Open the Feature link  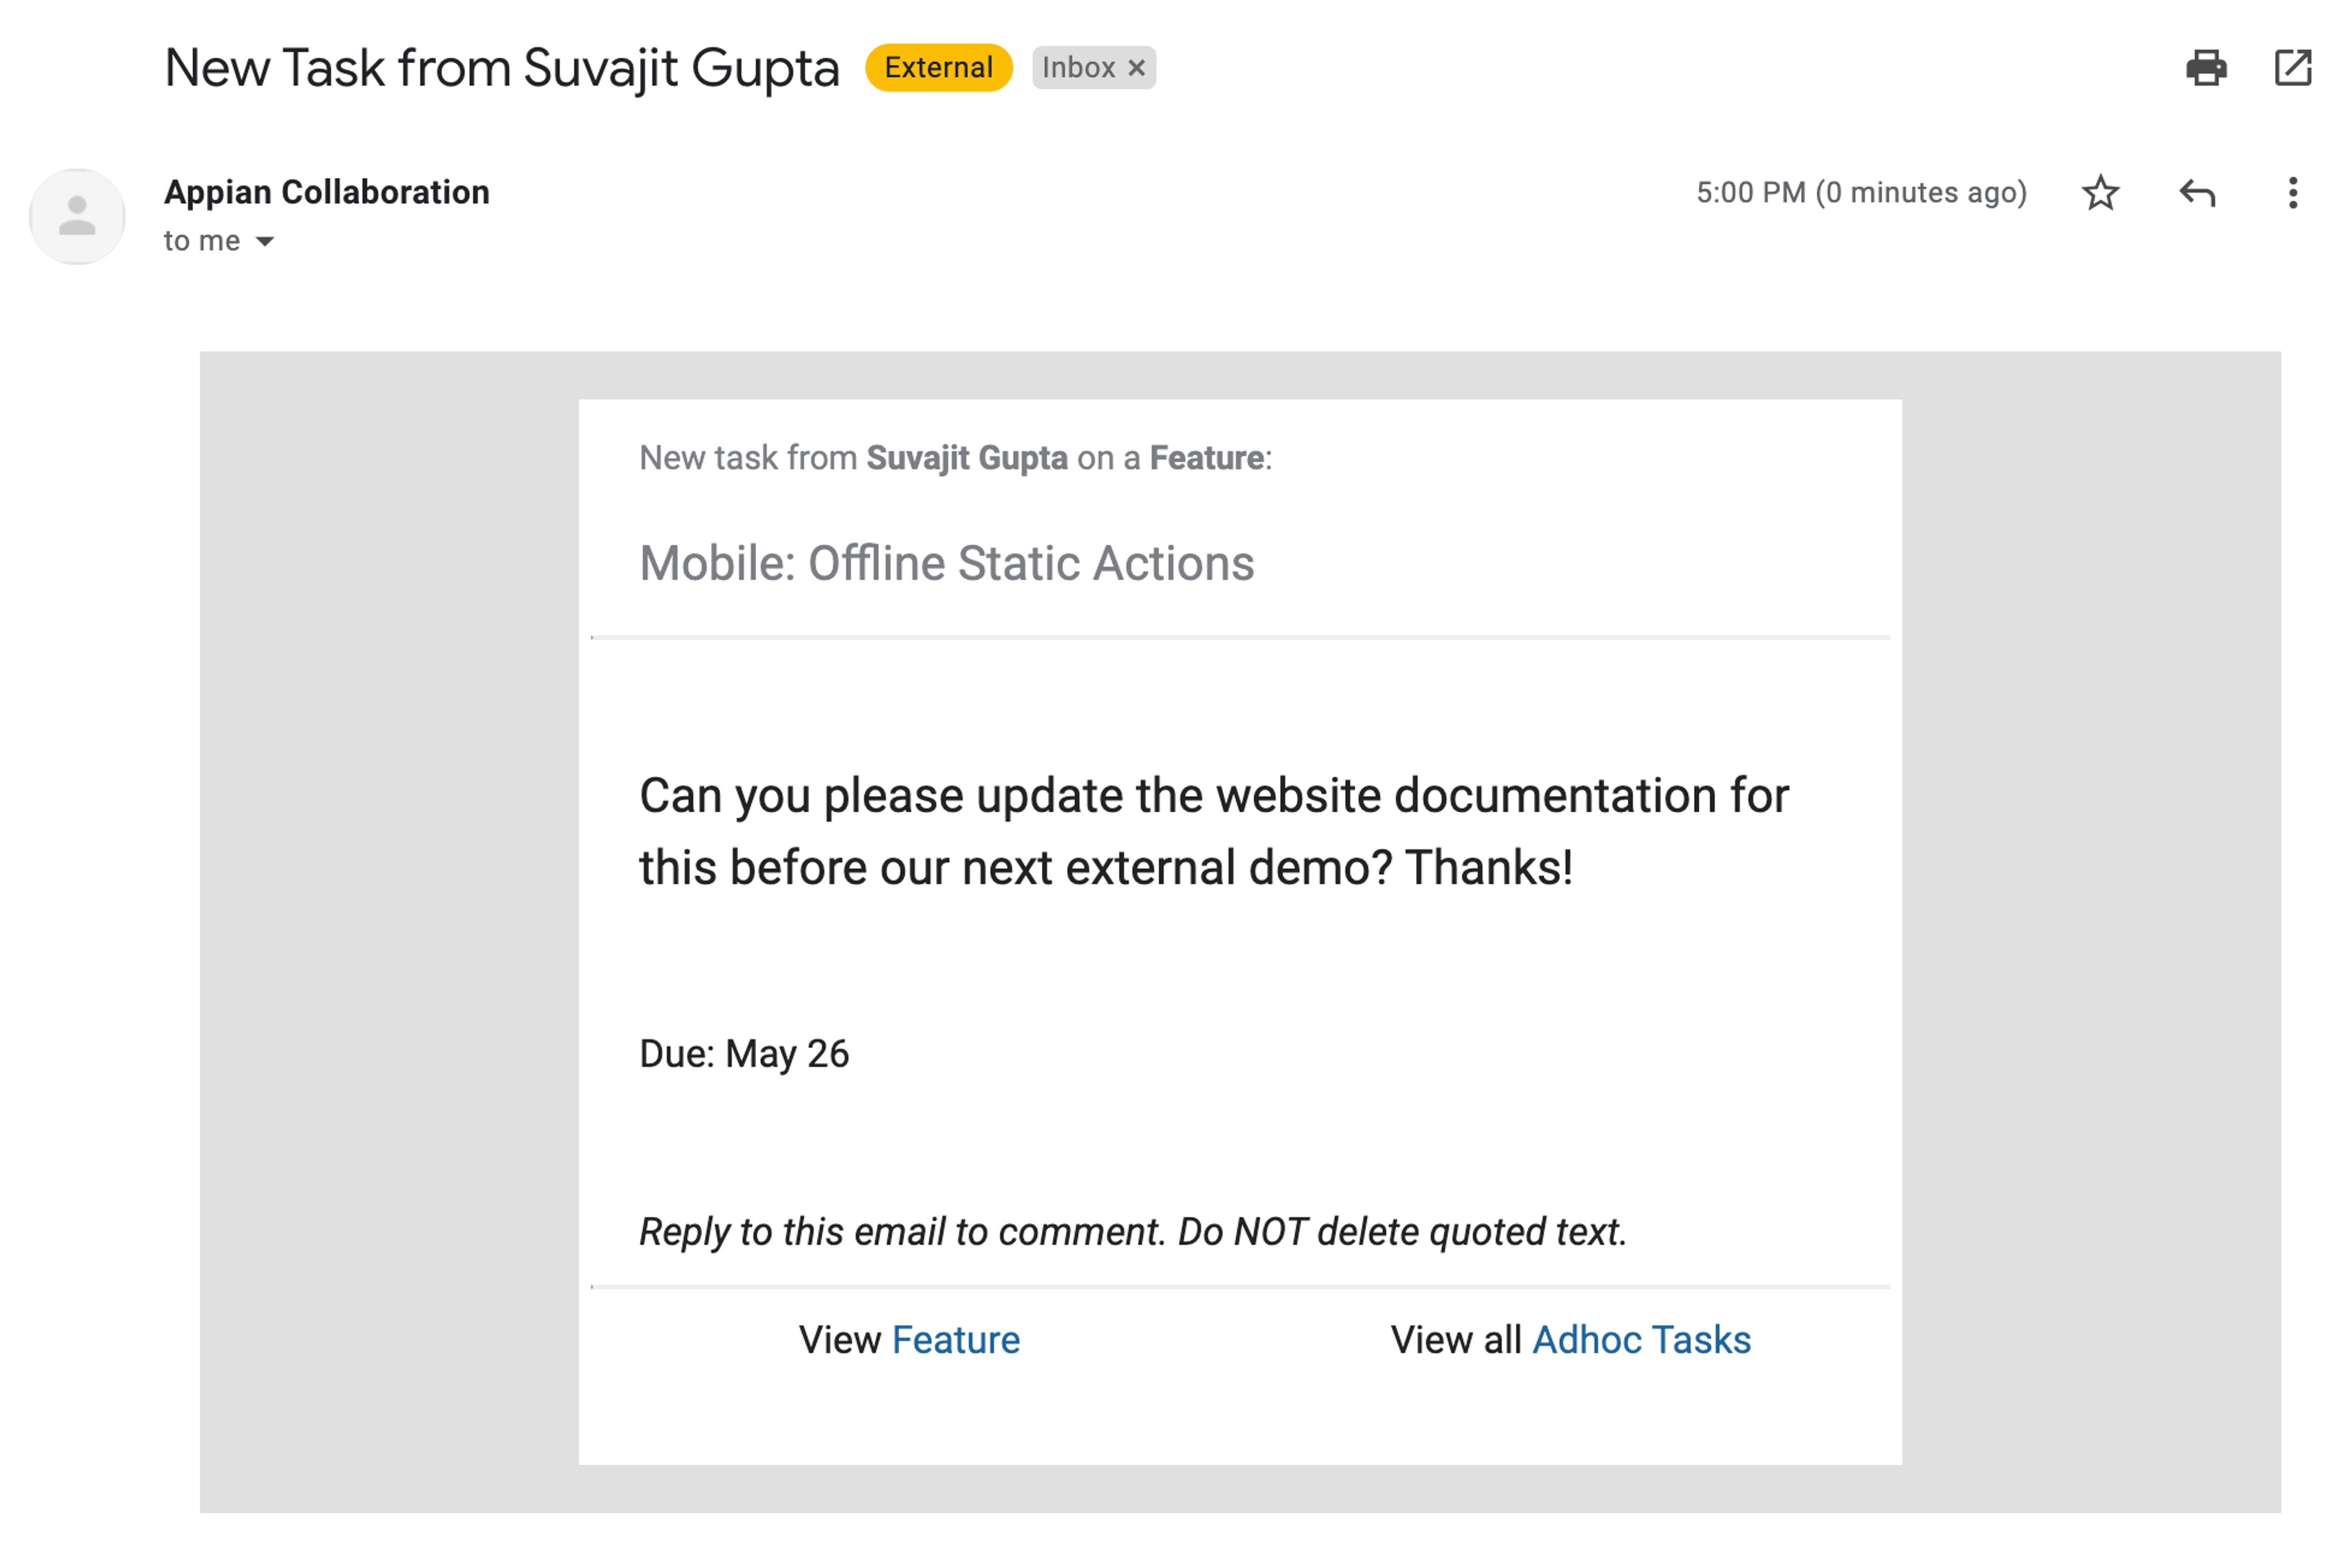pyautogui.click(x=955, y=1340)
